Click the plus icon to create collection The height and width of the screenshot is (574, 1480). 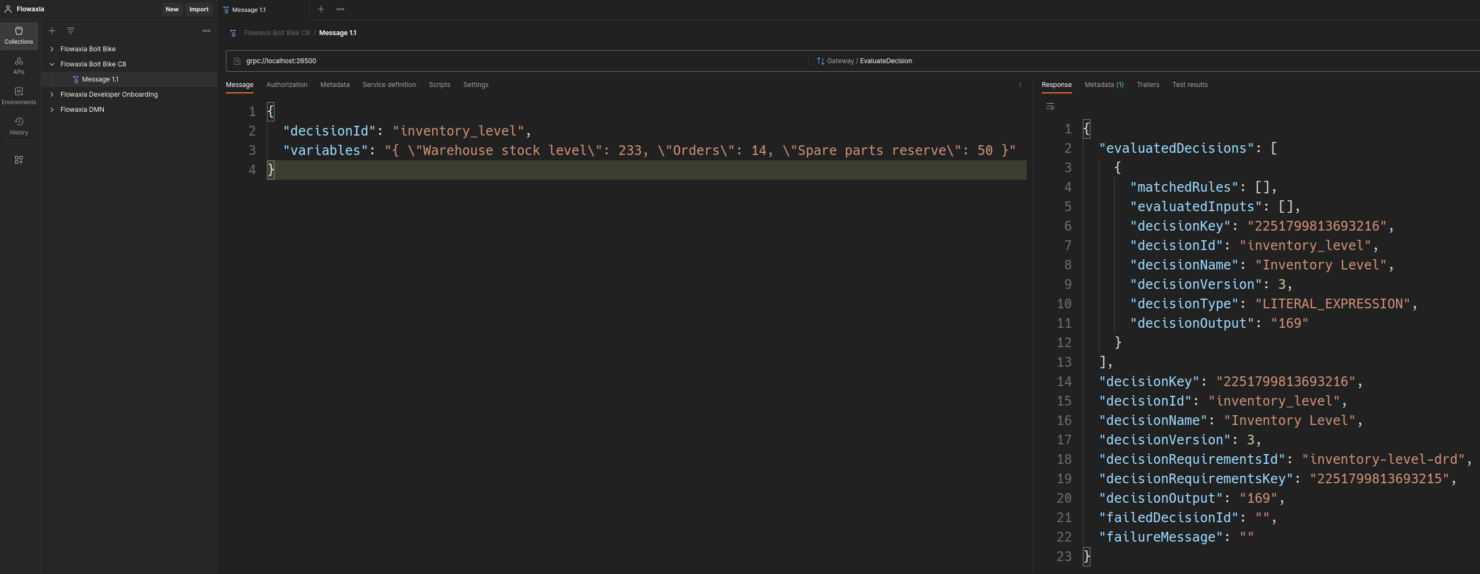click(x=52, y=31)
